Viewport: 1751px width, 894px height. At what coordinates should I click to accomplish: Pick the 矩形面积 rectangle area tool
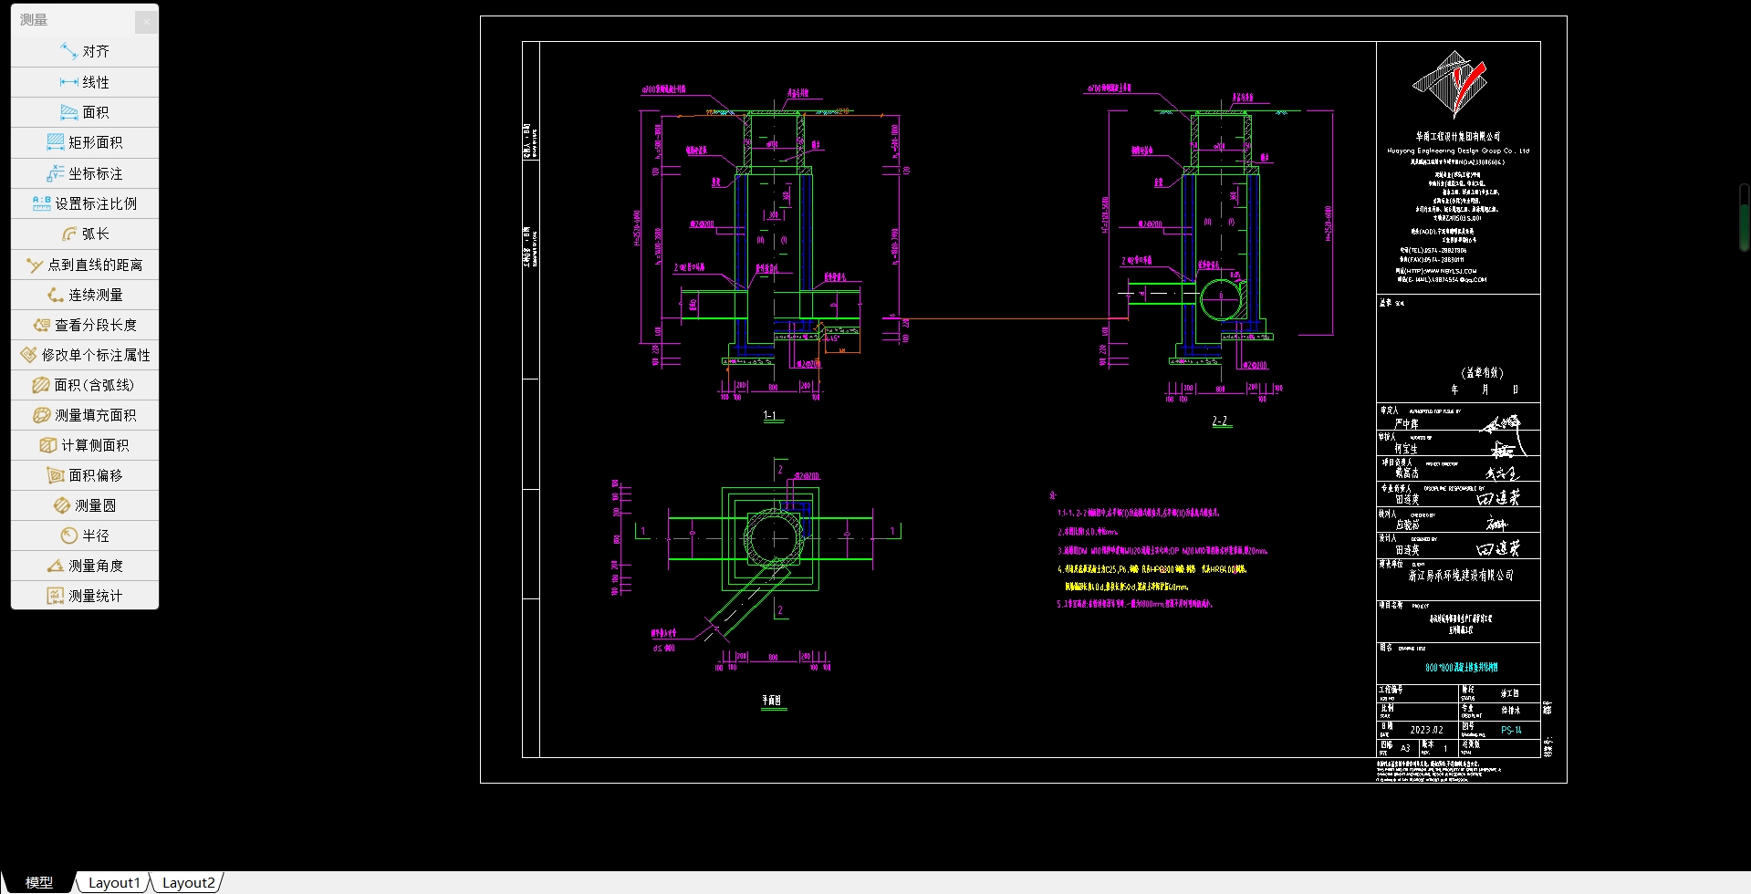pos(84,142)
